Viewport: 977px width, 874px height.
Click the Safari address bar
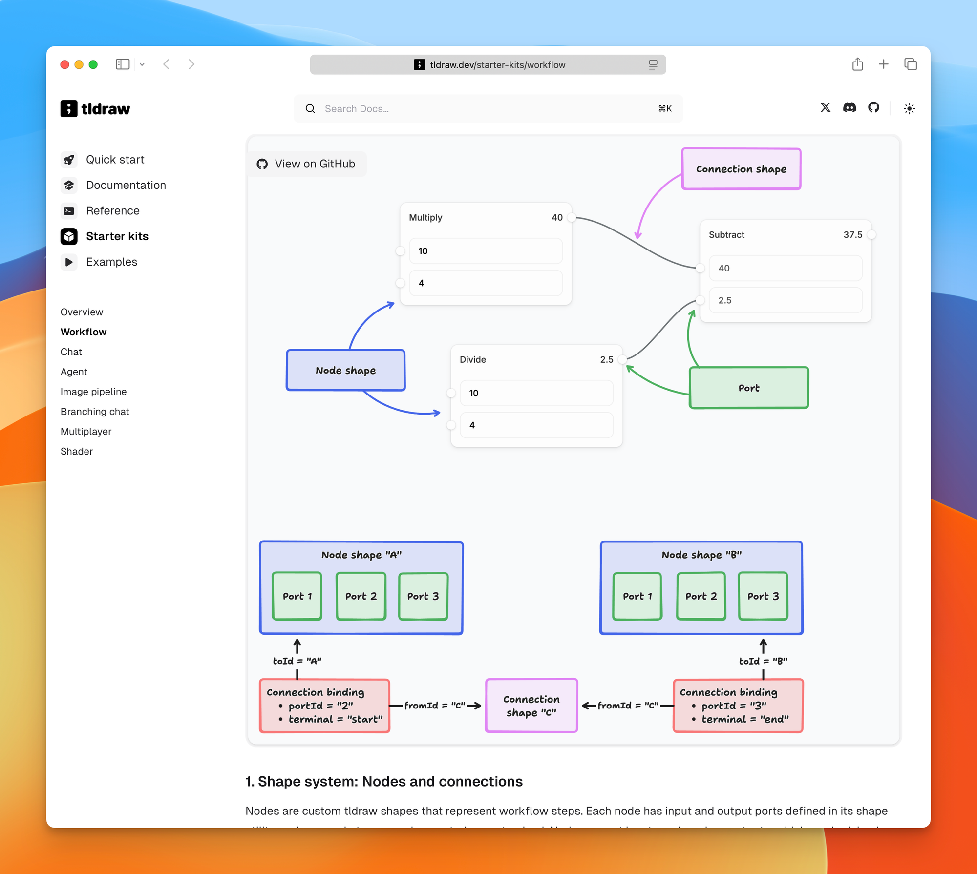(x=488, y=64)
